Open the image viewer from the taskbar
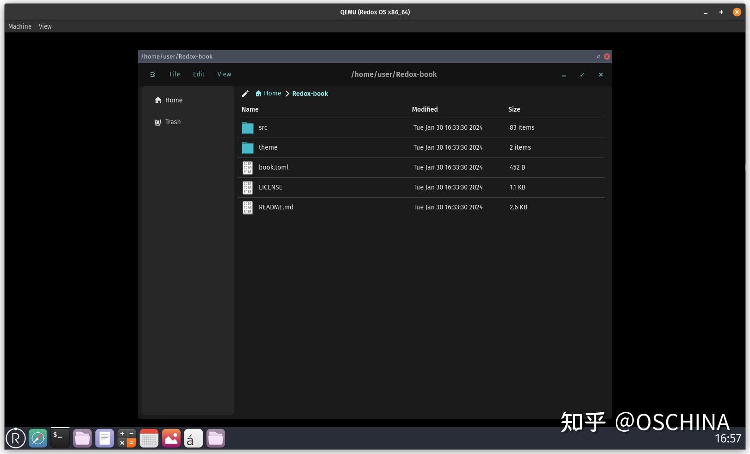This screenshot has width=750, height=454. [171, 438]
